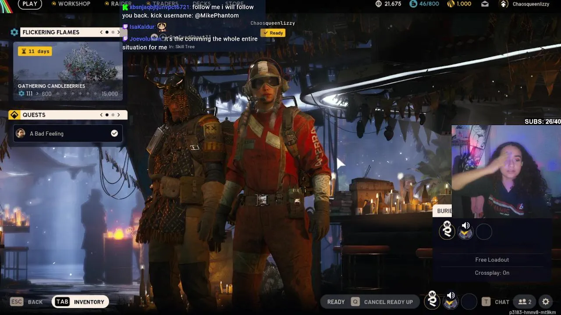Open the Gathering Candleberries event card
The image size is (561, 315).
(x=68, y=71)
